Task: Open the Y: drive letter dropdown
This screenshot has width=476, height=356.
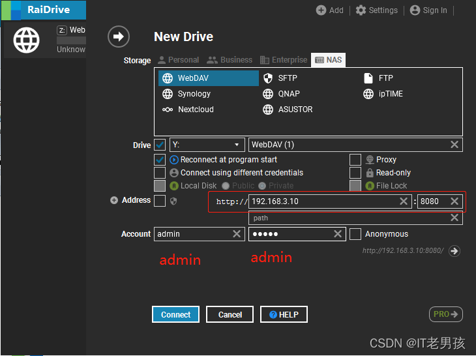Action: pyautogui.click(x=207, y=145)
